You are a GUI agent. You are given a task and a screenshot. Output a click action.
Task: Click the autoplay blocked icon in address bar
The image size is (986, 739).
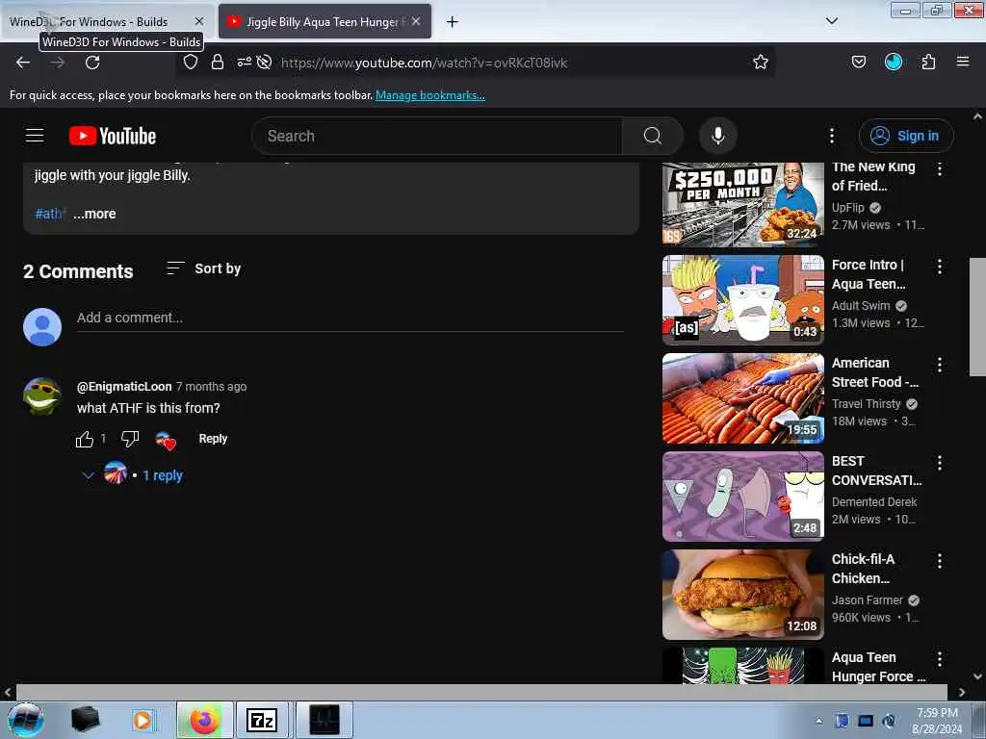point(265,63)
